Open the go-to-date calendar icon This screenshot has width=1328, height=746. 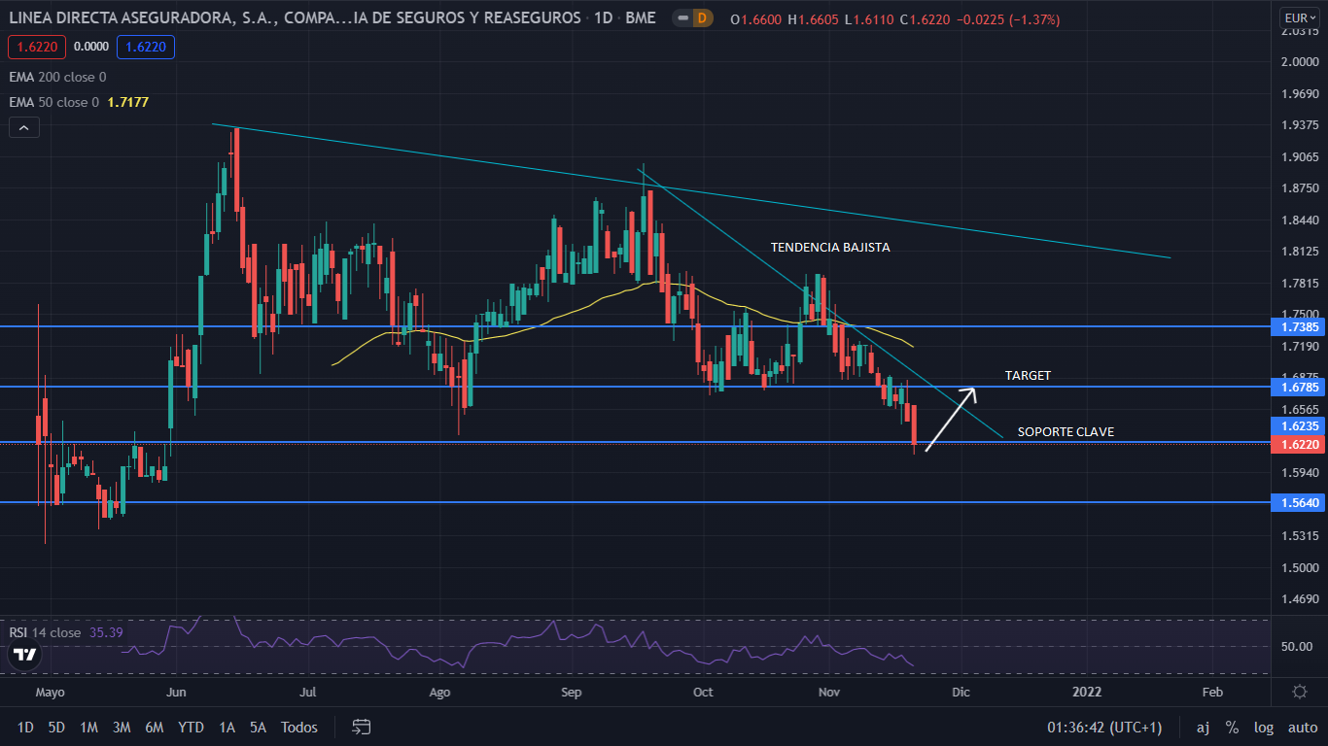(362, 727)
